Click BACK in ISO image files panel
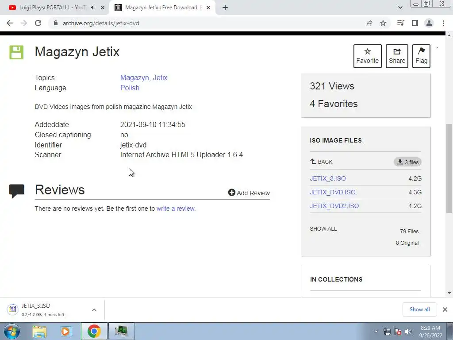Screen dimensions: 453x340 [x=321, y=162]
